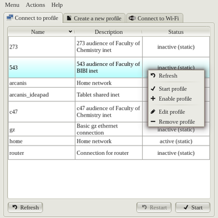The height and width of the screenshot is (218, 218).
Task: Click 'Home network' description in home row
Action: click(x=94, y=141)
